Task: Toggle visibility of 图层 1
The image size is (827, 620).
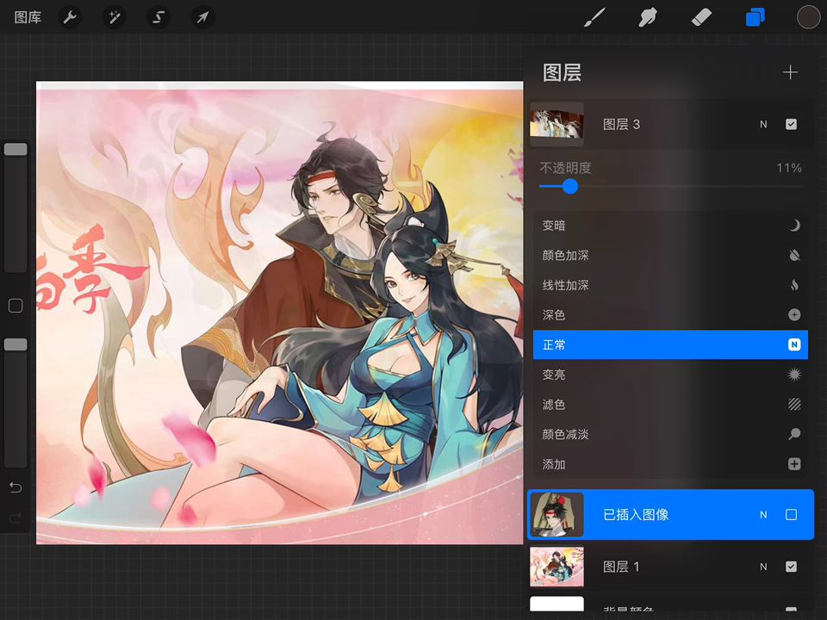Action: (791, 567)
